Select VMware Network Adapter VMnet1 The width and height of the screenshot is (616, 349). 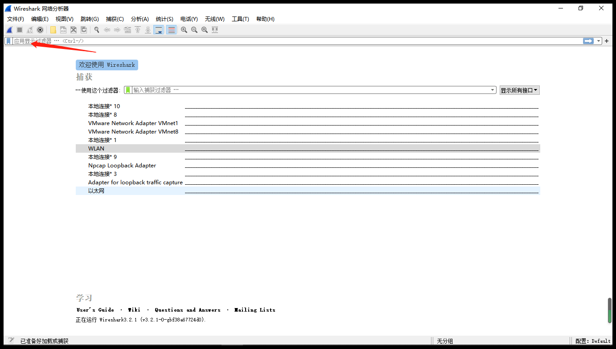click(x=308, y=123)
